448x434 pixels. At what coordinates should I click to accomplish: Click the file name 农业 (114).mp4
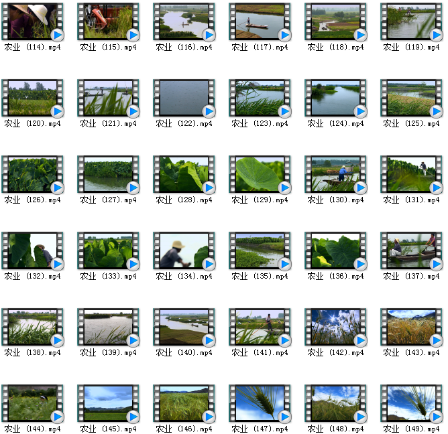(x=33, y=47)
